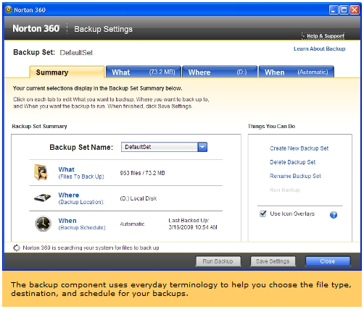This screenshot has width=364, height=309.
Task: Click Rename Backup Set link
Action: pyautogui.click(x=295, y=176)
